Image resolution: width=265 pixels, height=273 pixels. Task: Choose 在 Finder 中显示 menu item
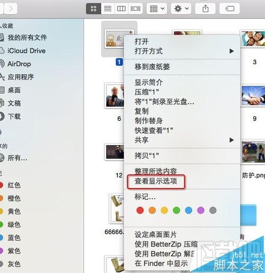pos(182,263)
